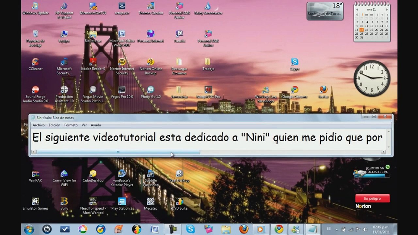This screenshot has height=235, width=418.
Task: Click the weather gadget showing 18°
Action: [x=325, y=11]
